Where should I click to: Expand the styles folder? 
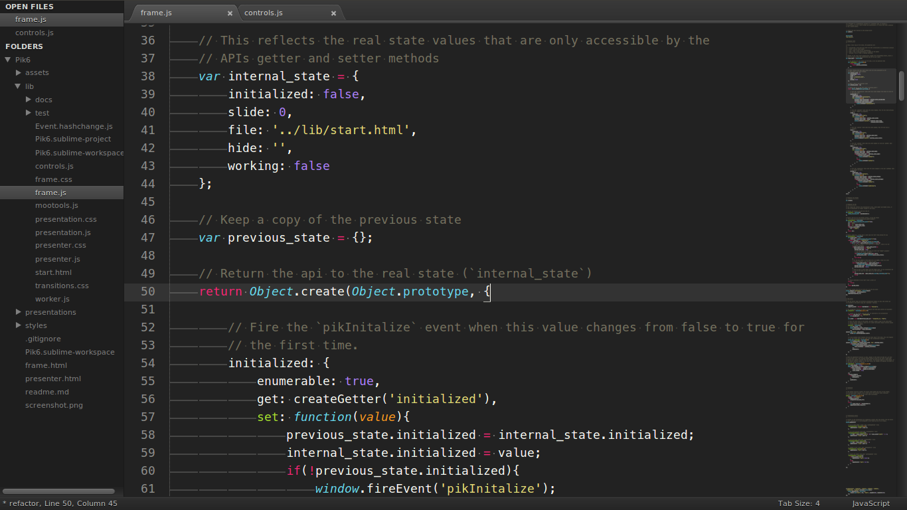[x=19, y=325]
